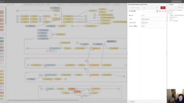This screenshot has height=103, width=184.
Task: Open type dropdown of room field
Action: pyautogui.click(x=143, y=19)
